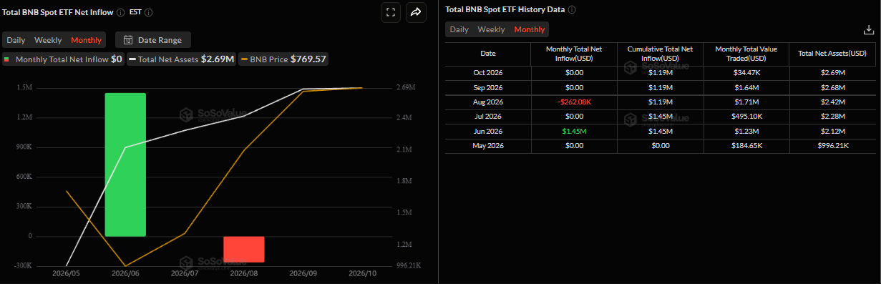881x284 pixels.
Task: Click the Jun 2026 date cell
Action: coord(488,132)
